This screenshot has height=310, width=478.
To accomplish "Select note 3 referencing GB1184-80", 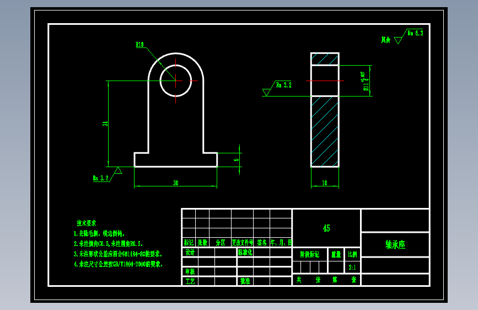I will click(118, 254).
